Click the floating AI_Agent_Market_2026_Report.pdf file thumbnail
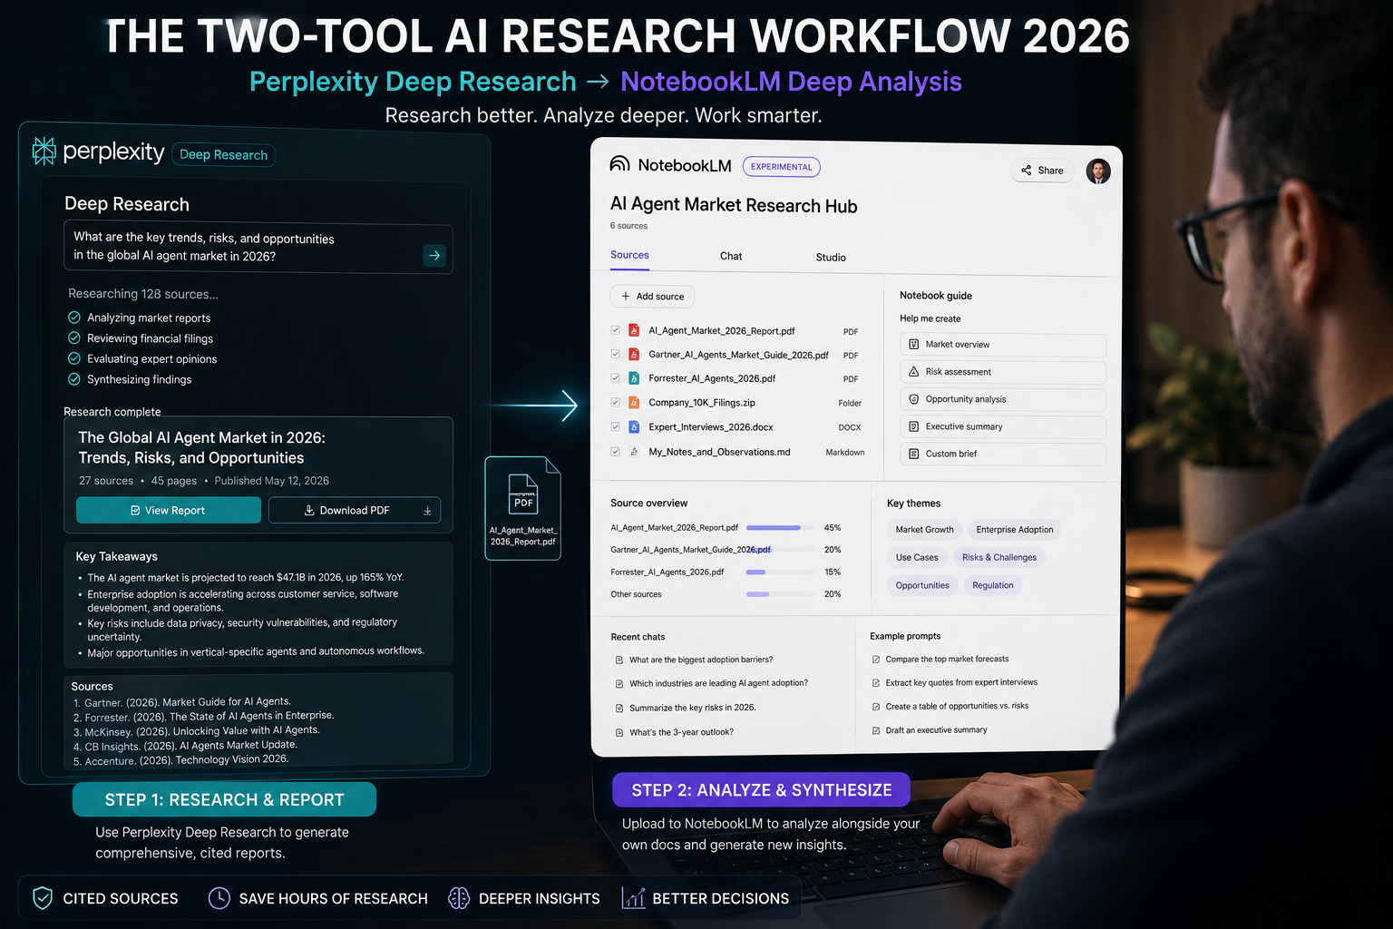1393x929 pixels. coord(523,508)
